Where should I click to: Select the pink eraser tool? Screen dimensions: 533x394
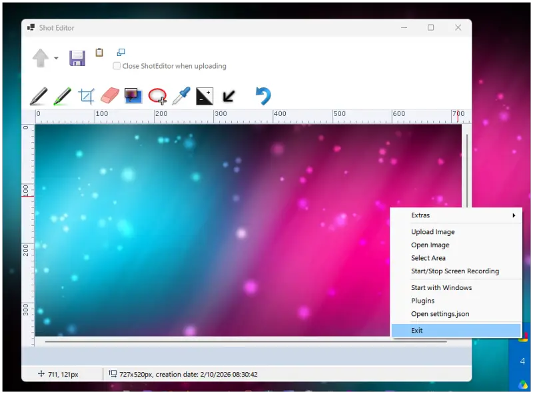[110, 95]
